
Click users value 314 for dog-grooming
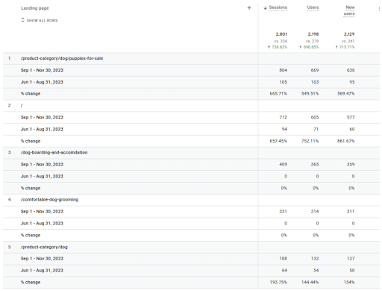pyautogui.click(x=315, y=211)
